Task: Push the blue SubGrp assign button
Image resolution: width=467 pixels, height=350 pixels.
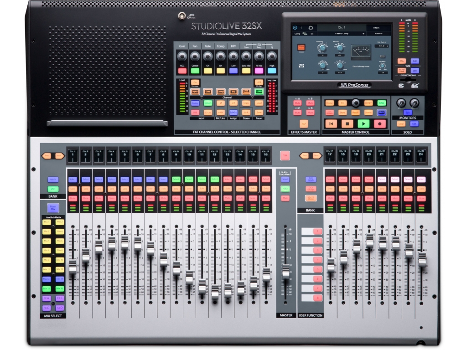Action: click(x=233, y=113)
